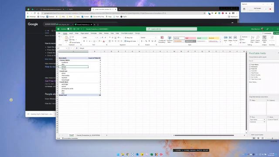Apply the Bad cell style
279x157 pixels.
pyautogui.click(x=191, y=38)
